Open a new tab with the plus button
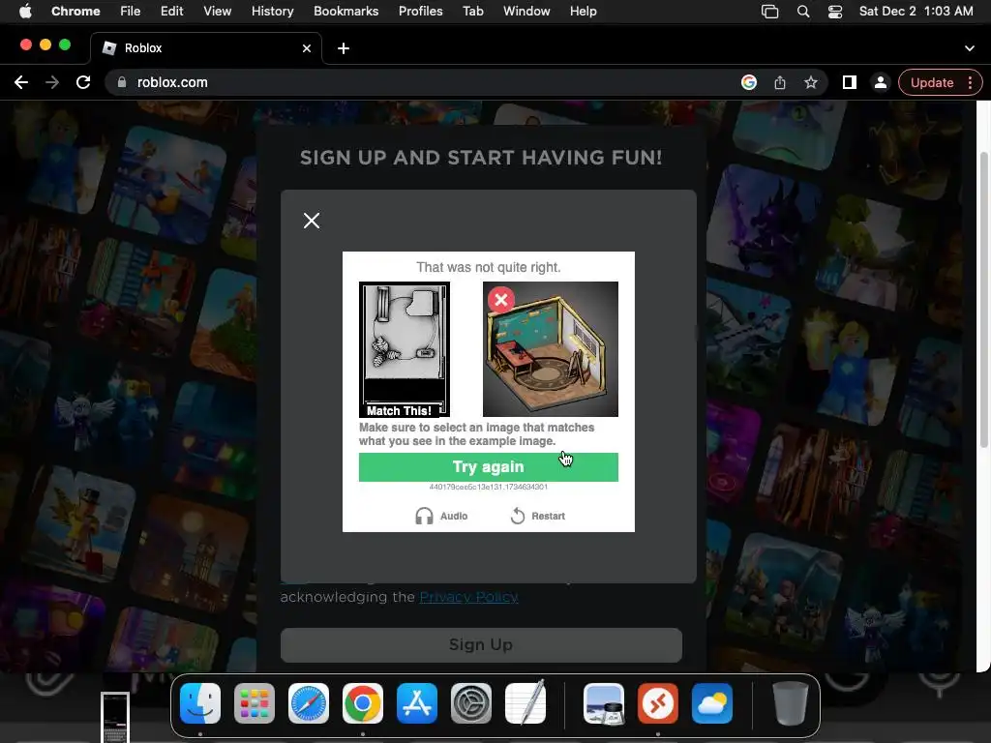 point(344,48)
